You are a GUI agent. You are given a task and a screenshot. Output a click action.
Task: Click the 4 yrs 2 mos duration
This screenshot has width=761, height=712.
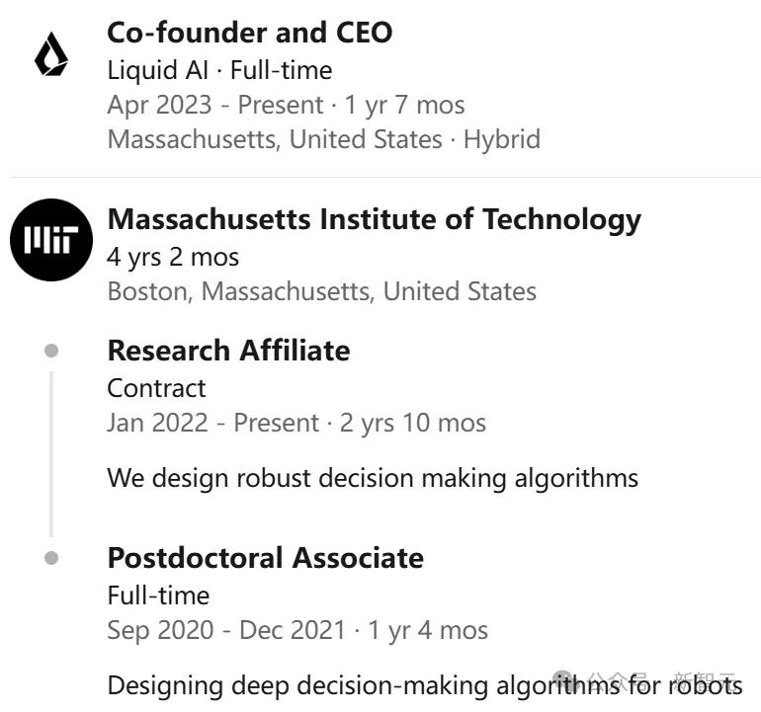[x=173, y=258]
